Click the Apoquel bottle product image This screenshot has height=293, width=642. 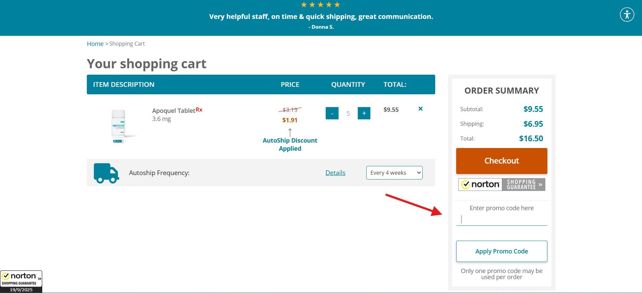point(118,126)
